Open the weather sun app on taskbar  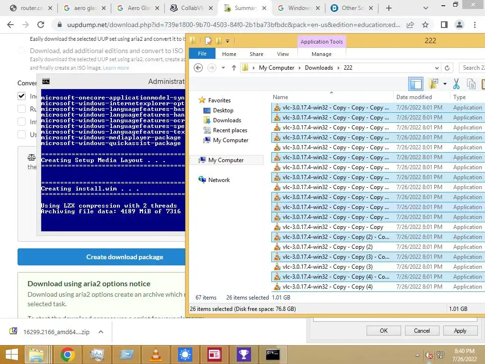point(185,355)
